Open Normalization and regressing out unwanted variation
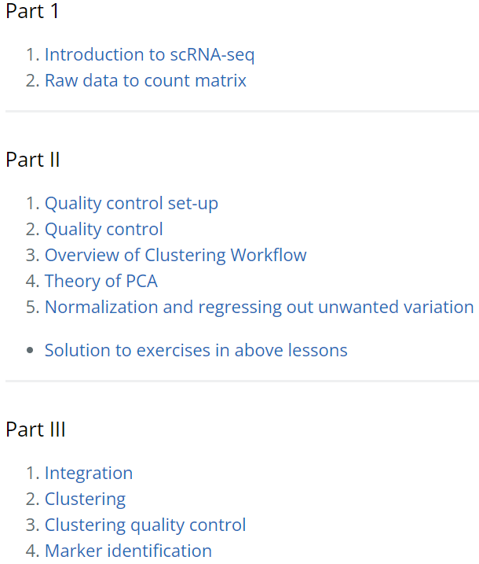This screenshot has height=564, width=479. click(x=259, y=308)
